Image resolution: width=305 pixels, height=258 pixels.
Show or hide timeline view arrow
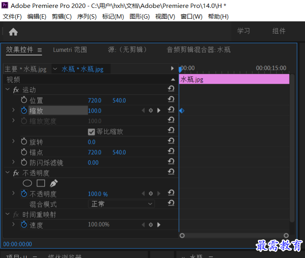[173, 69]
